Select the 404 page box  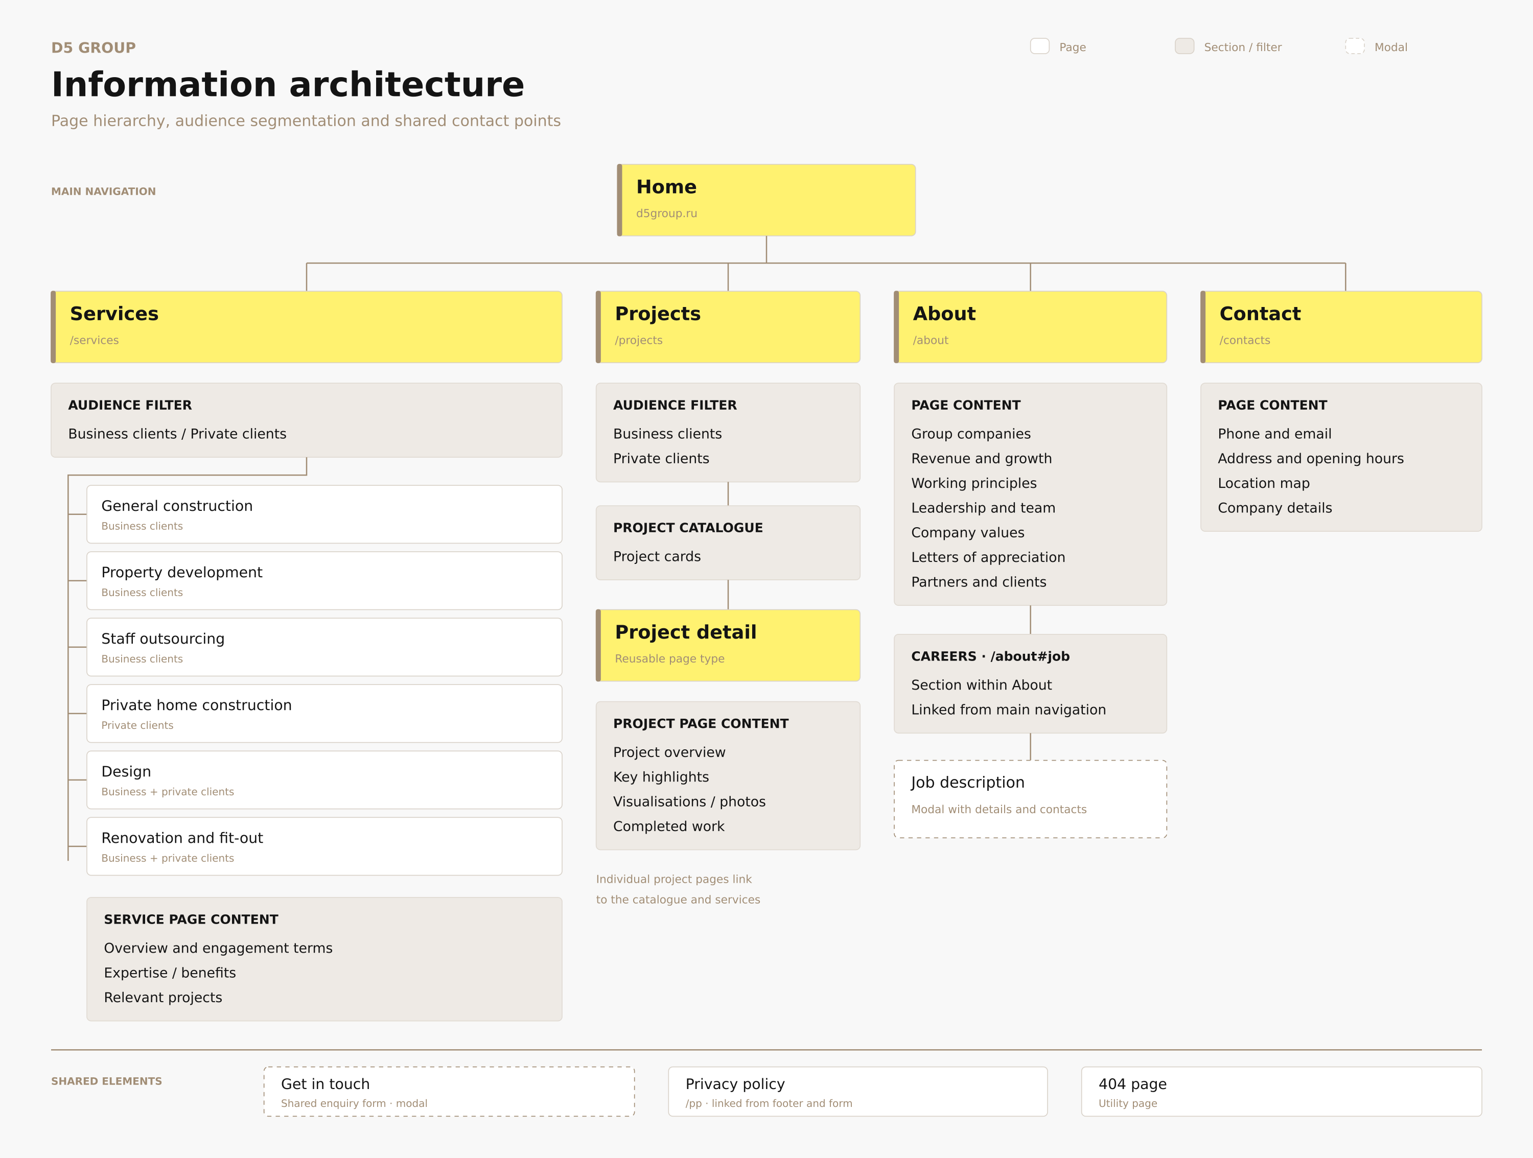click(x=1282, y=1092)
